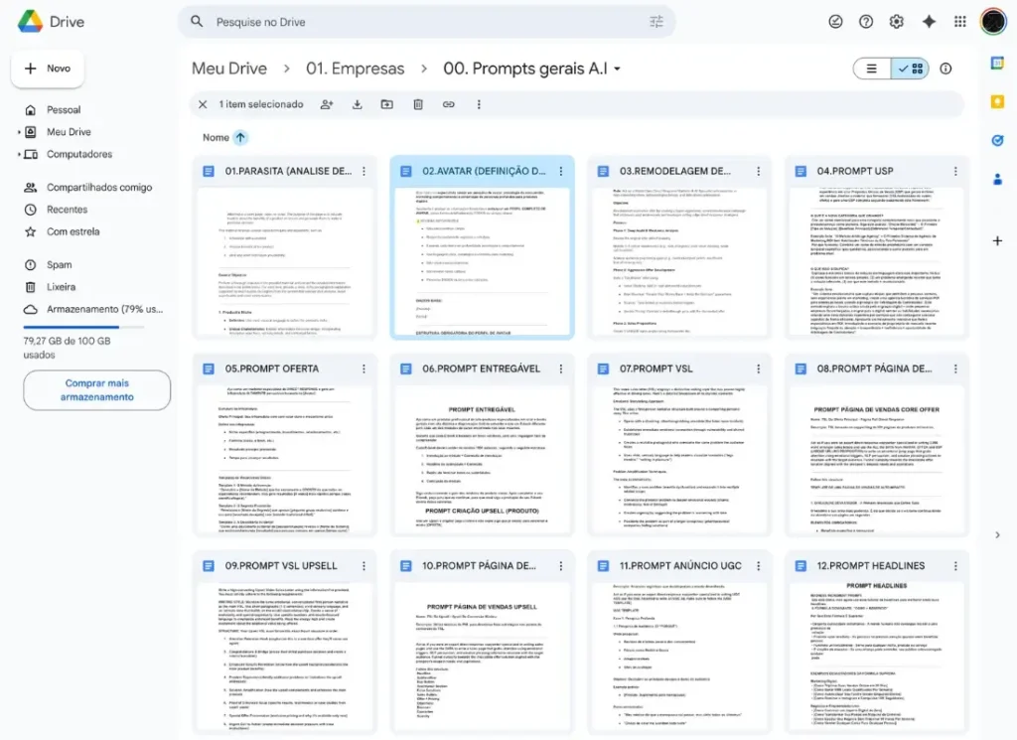Click Comprar mais armazenamento button
Screen dimensions: 1017x740
coord(96,389)
